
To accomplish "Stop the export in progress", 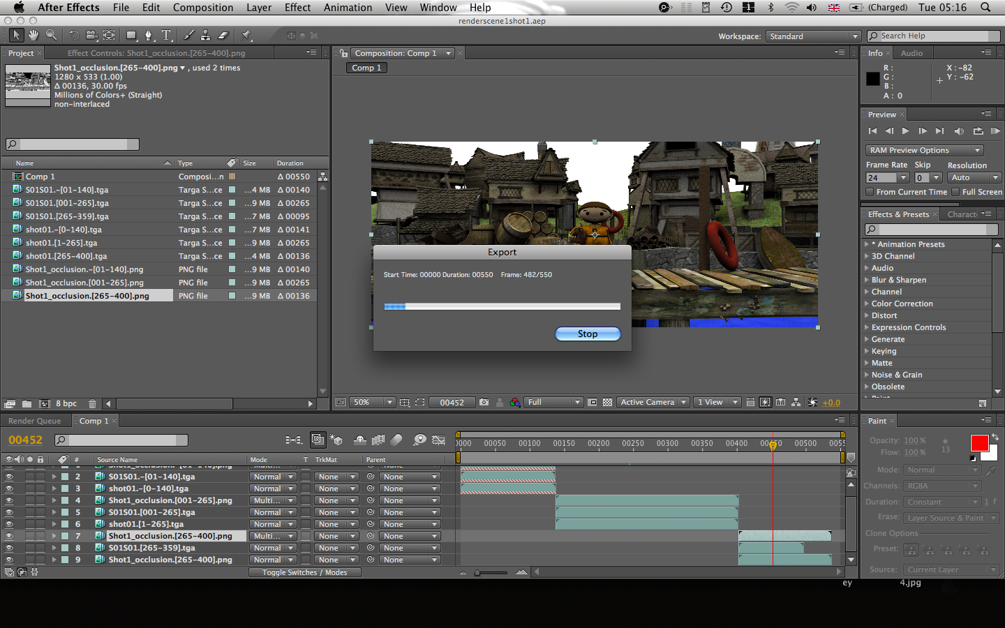I will tap(587, 334).
